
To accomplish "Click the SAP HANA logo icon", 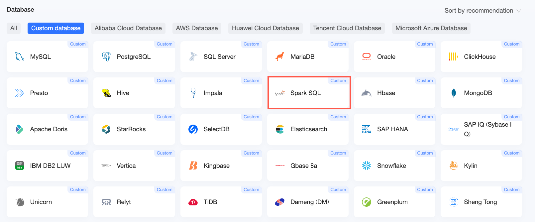I will tap(367, 129).
